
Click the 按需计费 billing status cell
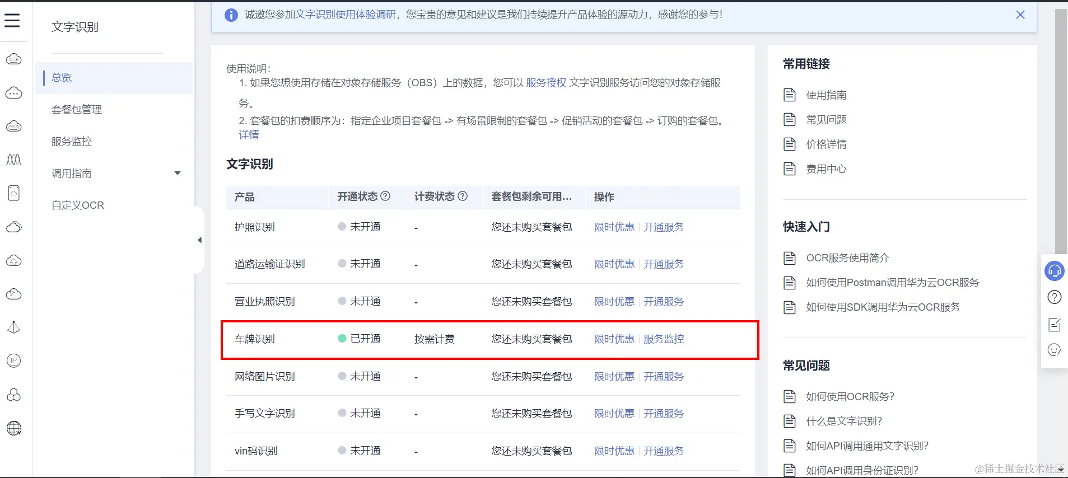[435, 339]
